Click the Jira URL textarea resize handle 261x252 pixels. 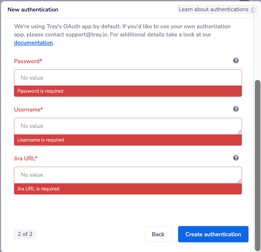click(239, 181)
